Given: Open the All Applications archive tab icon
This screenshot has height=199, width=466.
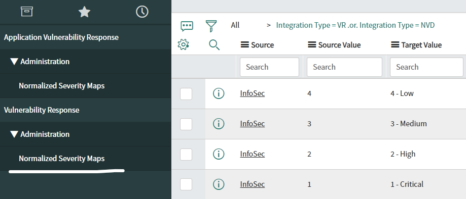Looking at the screenshot, I should (x=27, y=12).
